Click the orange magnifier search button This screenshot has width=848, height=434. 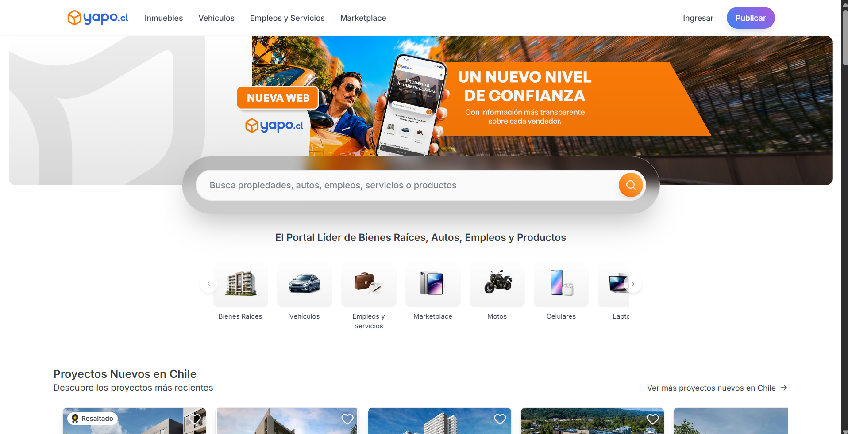tap(631, 185)
